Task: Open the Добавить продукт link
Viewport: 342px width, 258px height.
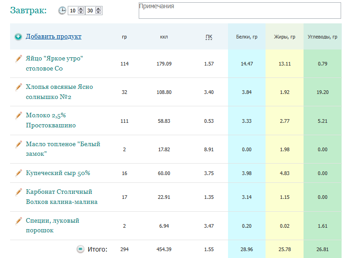Action: click(54, 36)
